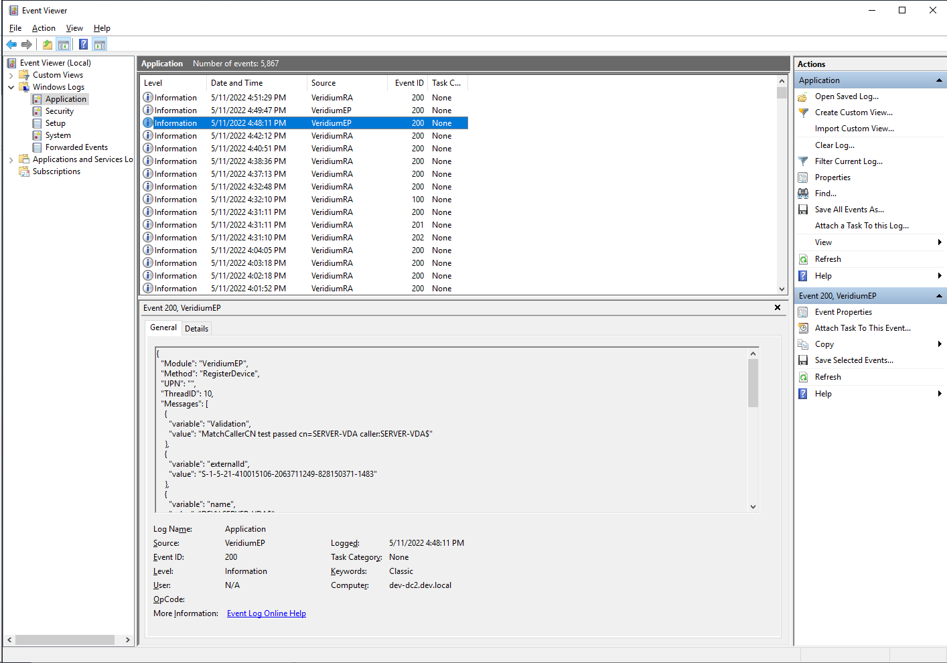Click the blue Help question mark toolbar icon

point(83,45)
